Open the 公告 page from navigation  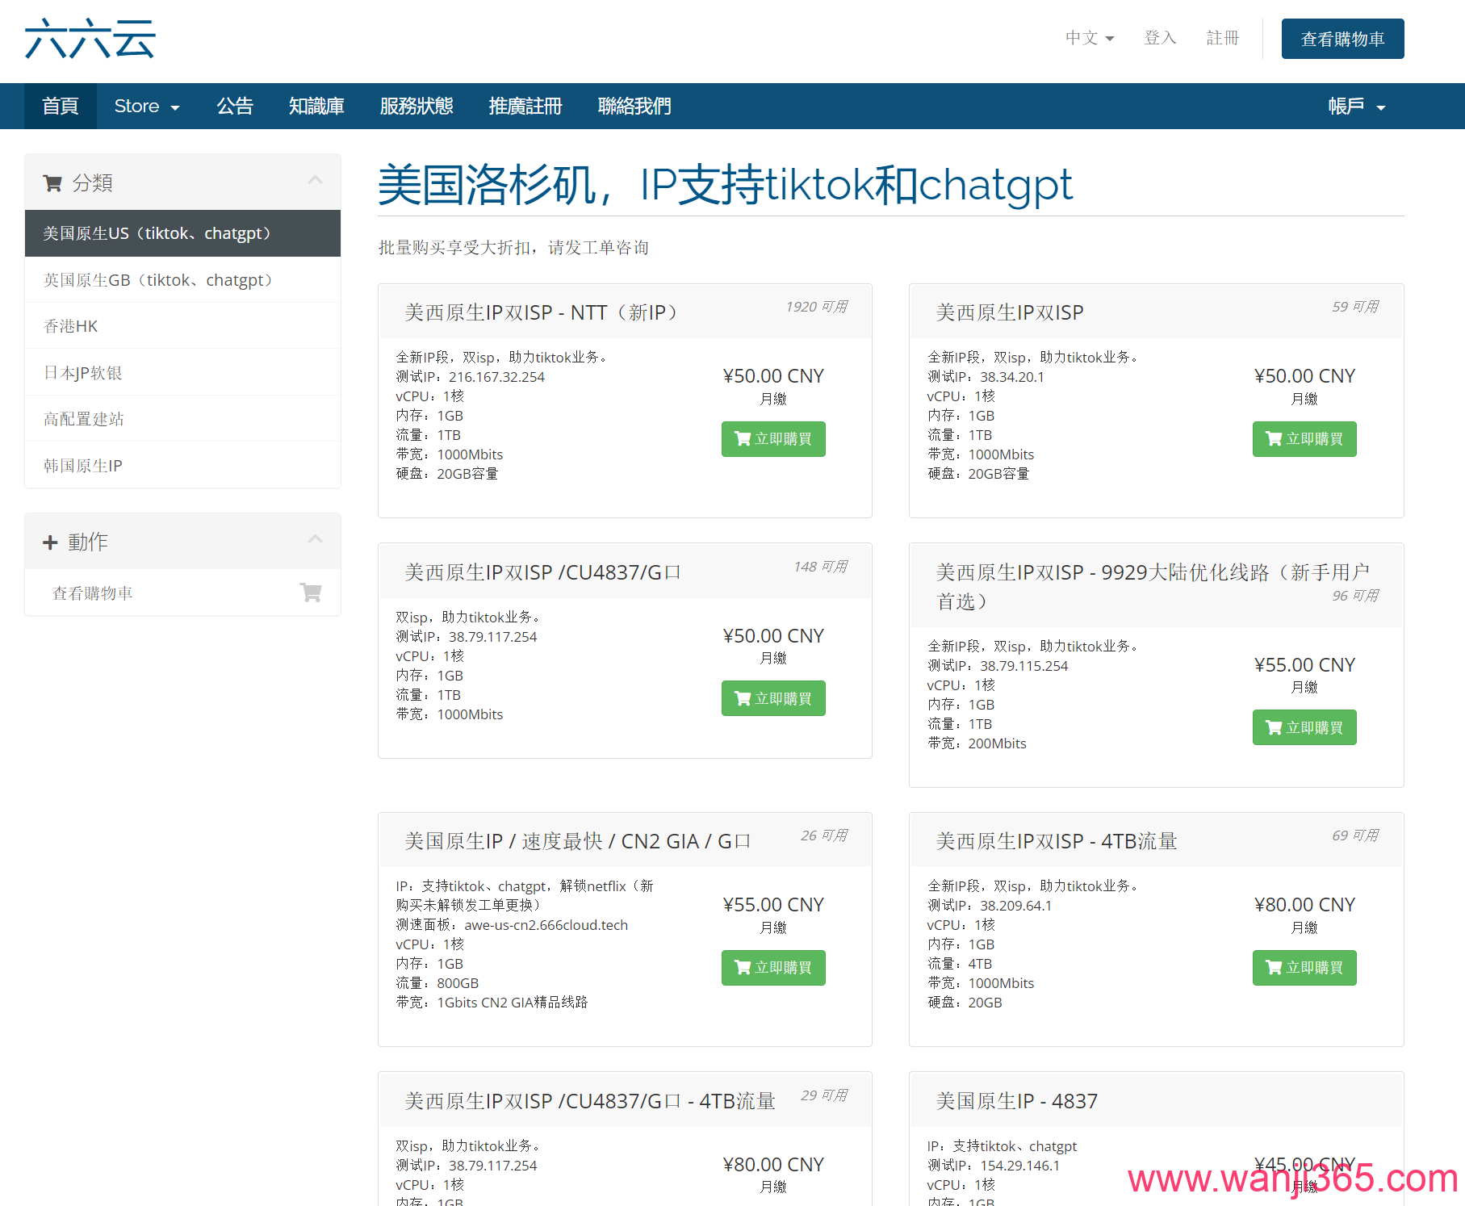[x=235, y=106]
